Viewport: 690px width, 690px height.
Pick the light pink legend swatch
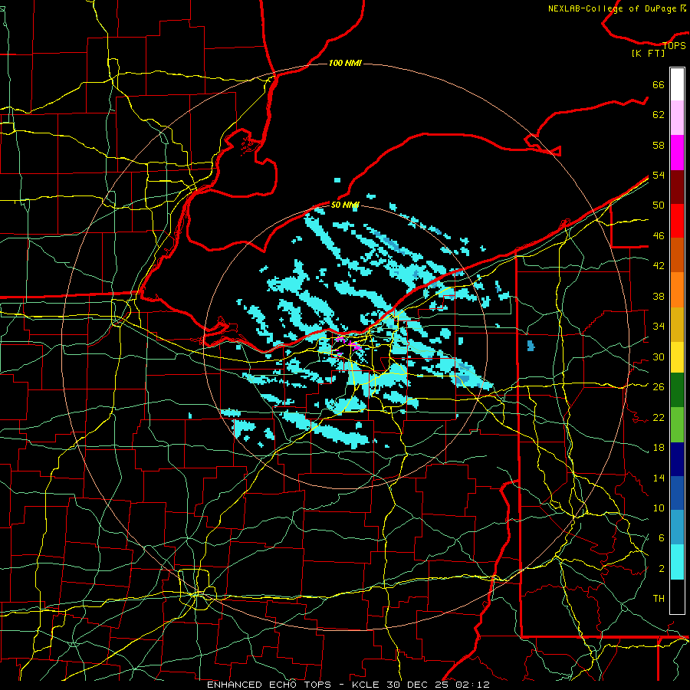677,118
